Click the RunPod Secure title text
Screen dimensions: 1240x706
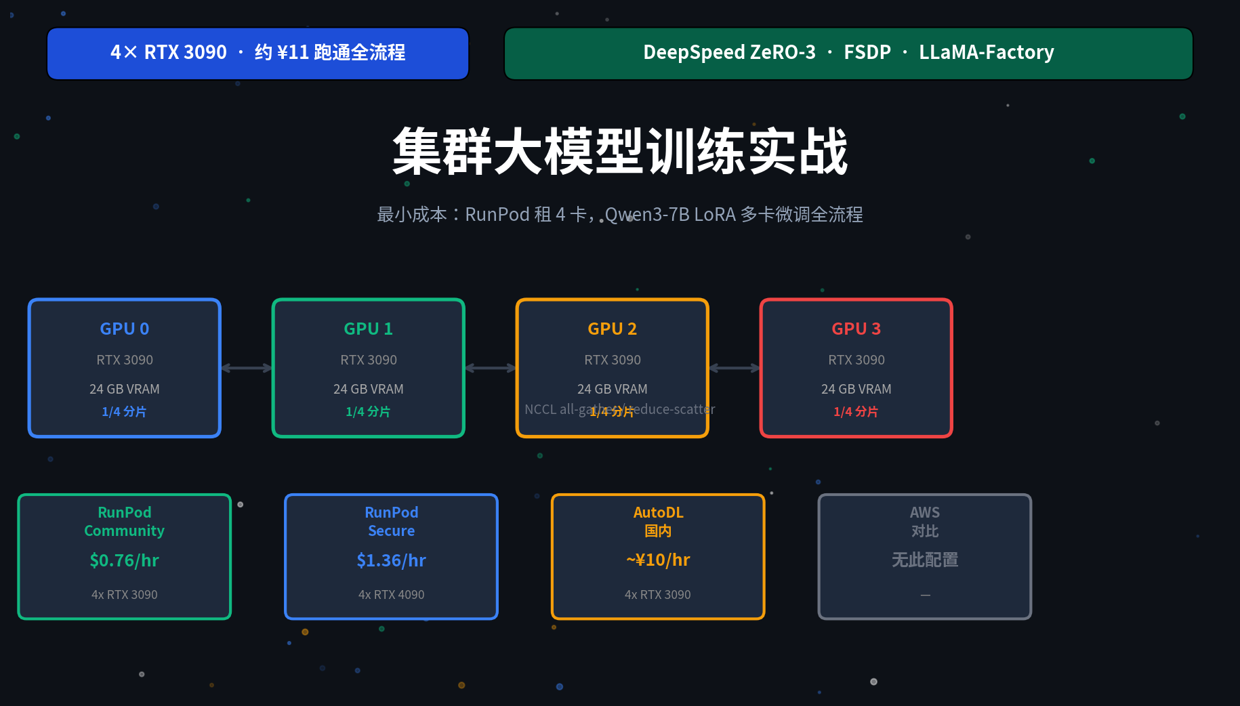pos(392,522)
